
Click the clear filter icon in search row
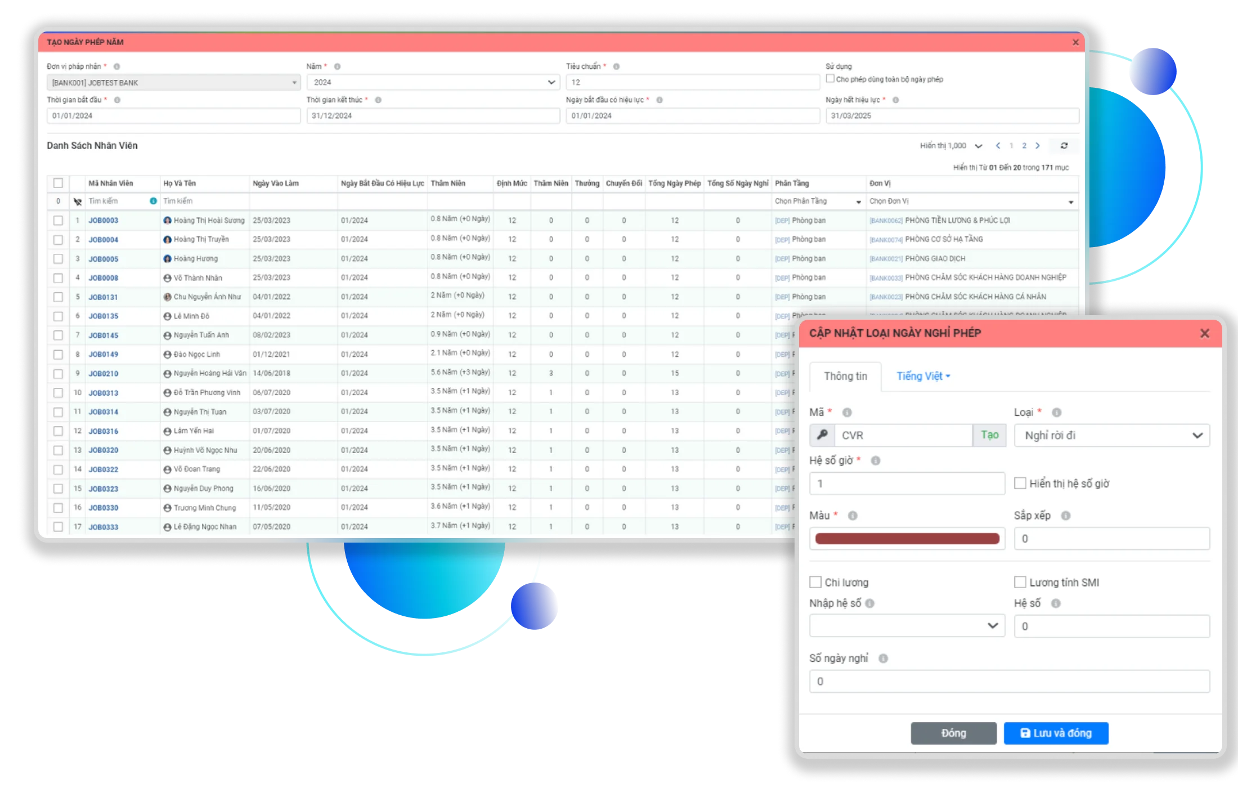coord(78,201)
